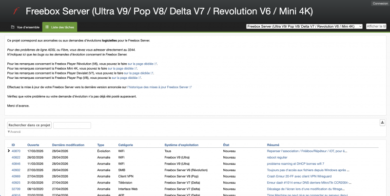Open 'Décalage de l'écran' summary
390x196 pixels.
(x=306, y=189)
